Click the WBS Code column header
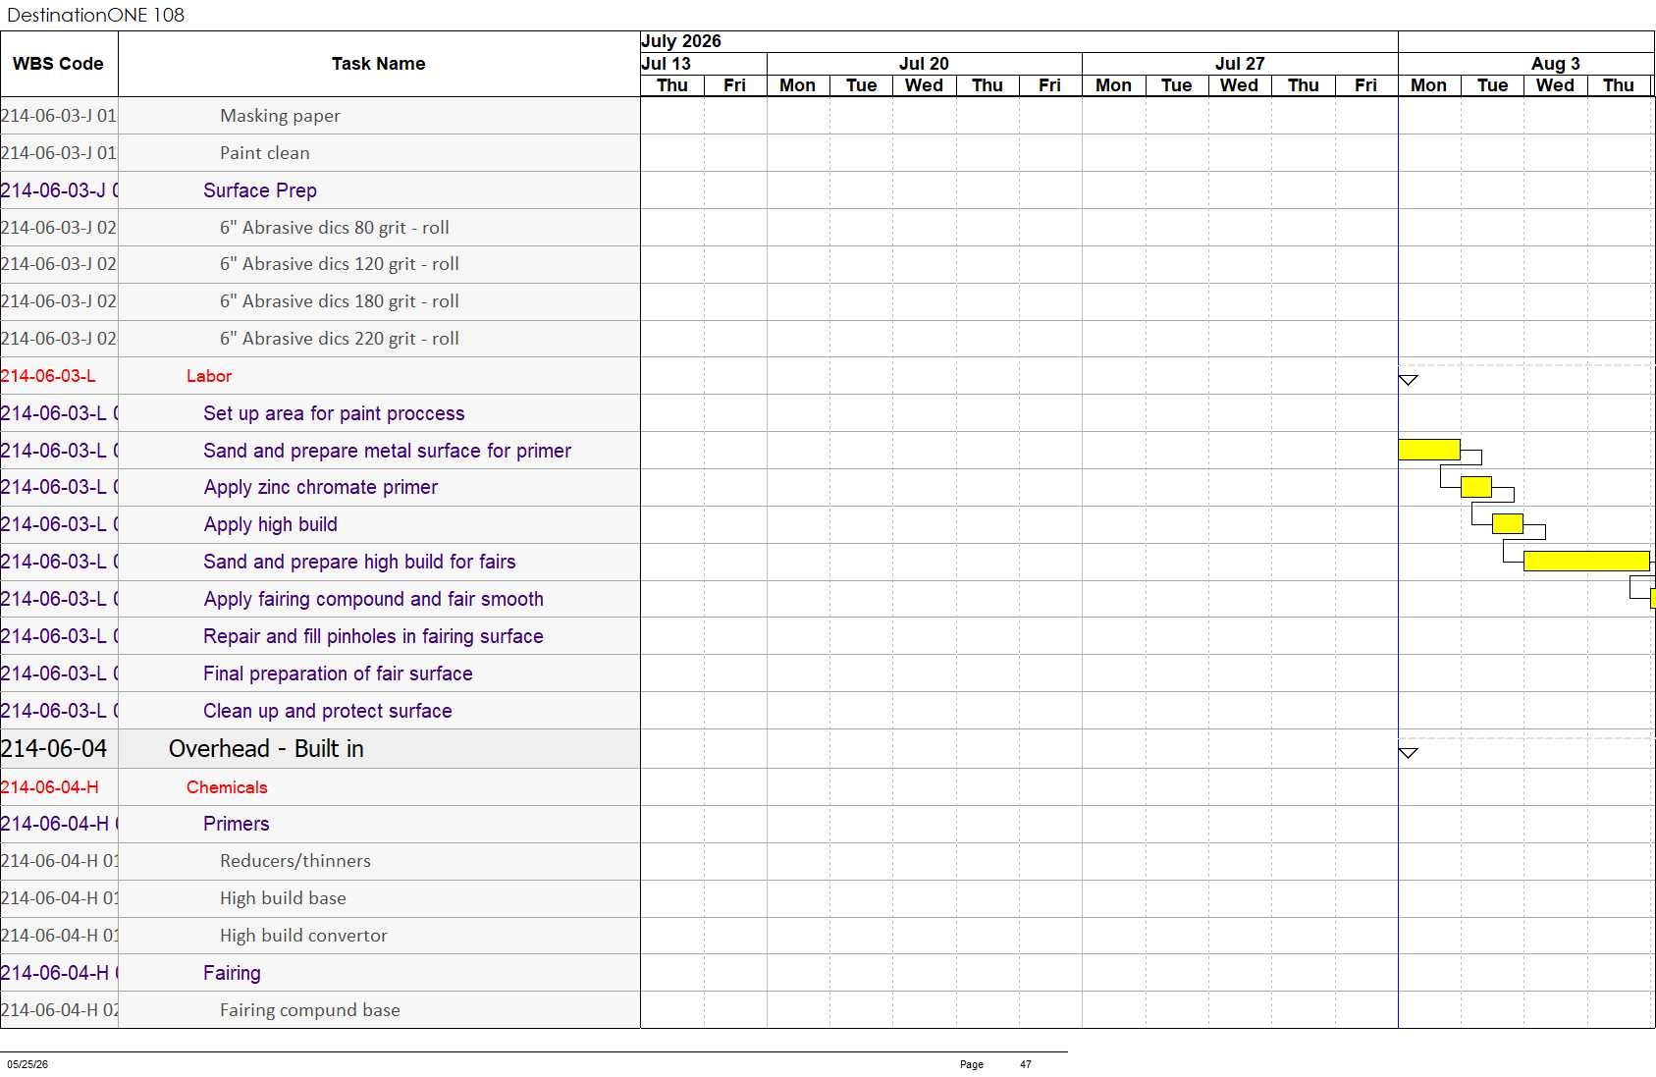1656x1077 pixels. click(59, 64)
